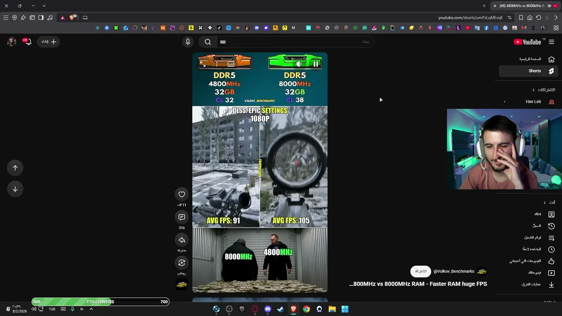Open Discord from the taskbar
This screenshot has width=562, height=316.
[x=268, y=309]
